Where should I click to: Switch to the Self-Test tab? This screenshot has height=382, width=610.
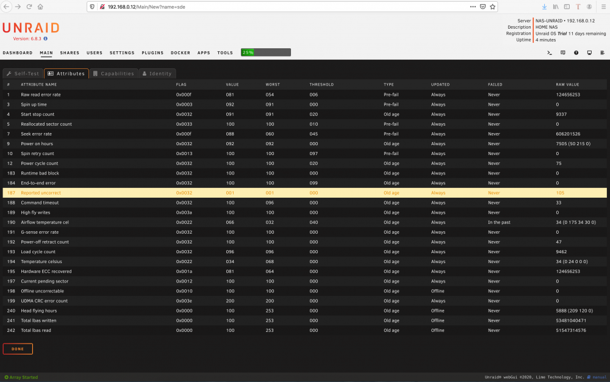(x=23, y=73)
